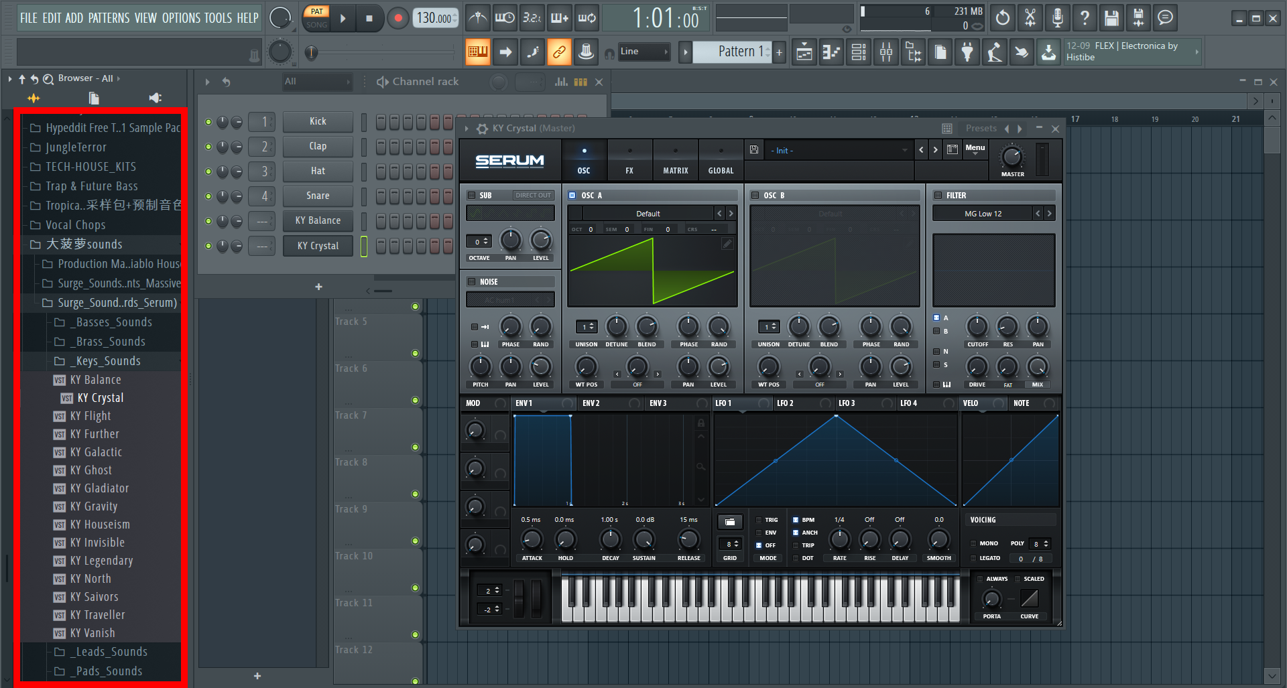Toggle loop recording icon
The width and height of the screenshot is (1287, 688).
click(x=587, y=18)
